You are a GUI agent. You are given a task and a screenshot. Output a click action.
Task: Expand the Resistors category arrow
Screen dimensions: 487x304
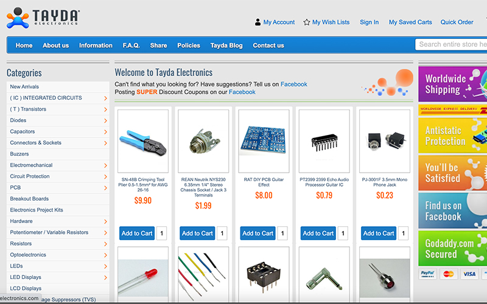coord(105,244)
